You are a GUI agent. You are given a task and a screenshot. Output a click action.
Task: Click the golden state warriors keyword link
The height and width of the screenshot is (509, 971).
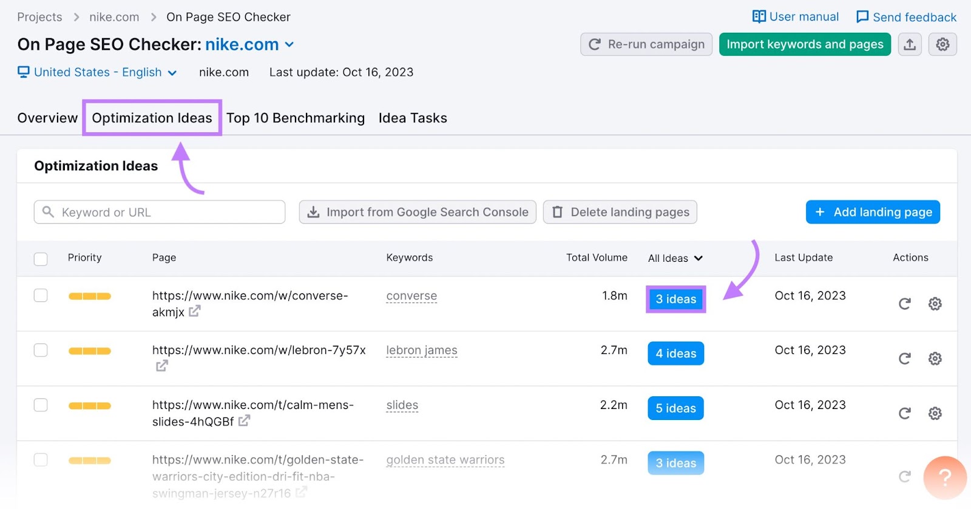(x=445, y=460)
